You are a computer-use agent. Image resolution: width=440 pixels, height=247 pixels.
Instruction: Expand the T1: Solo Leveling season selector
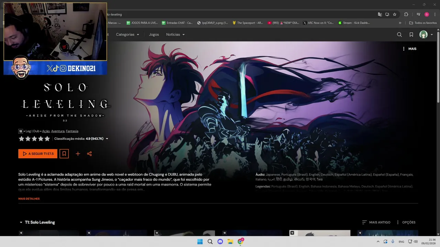pos(37,222)
